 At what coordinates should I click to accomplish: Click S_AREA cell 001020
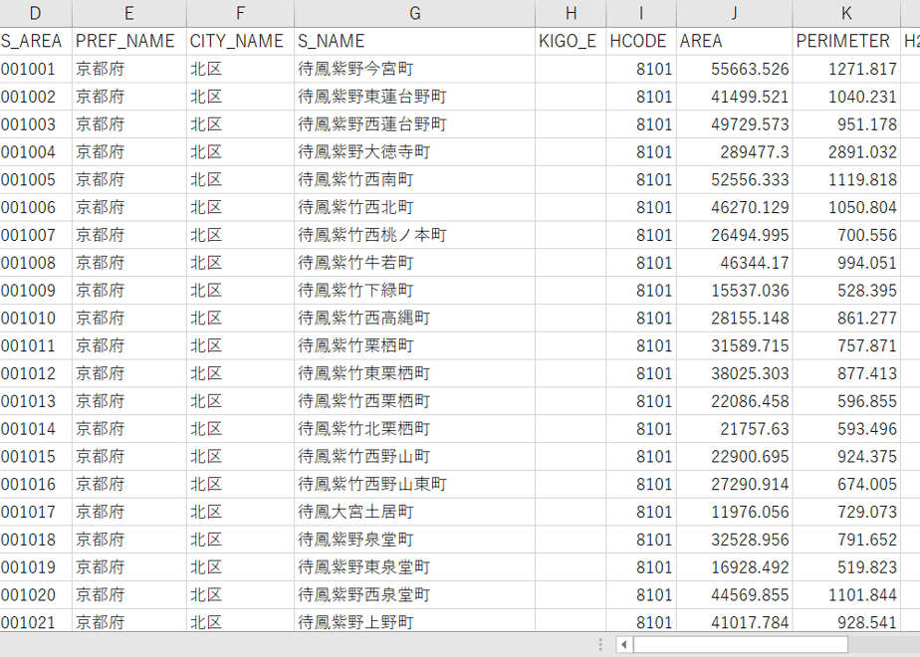[x=35, y=595]
